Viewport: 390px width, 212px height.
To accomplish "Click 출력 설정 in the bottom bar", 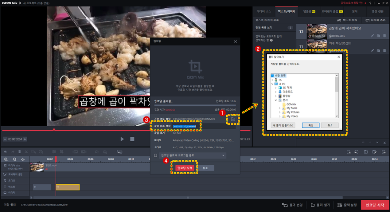I will (347, 205).
